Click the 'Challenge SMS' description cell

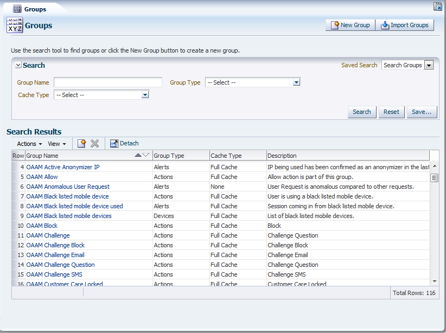[348, 274]
